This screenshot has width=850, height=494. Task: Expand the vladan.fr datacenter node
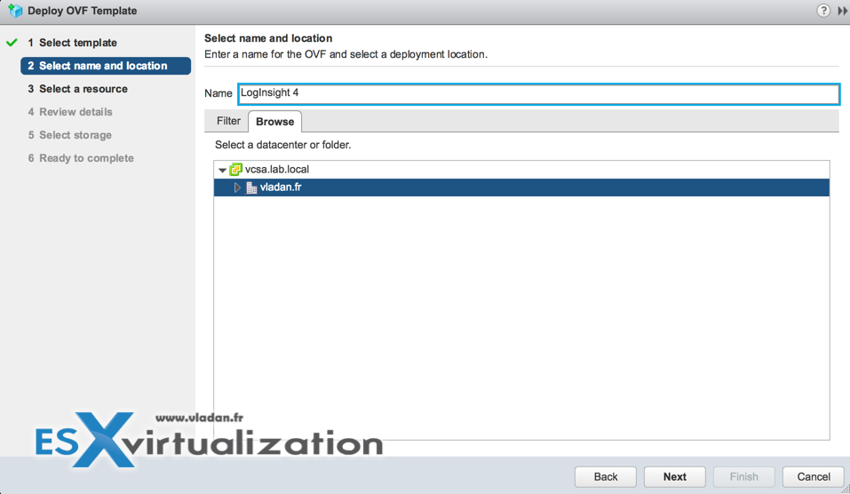(x=237, y=187)
